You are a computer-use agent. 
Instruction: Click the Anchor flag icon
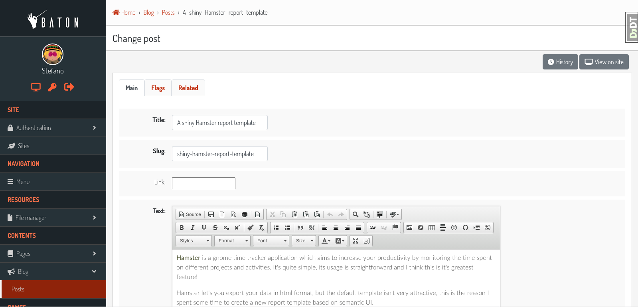(395, 228)
